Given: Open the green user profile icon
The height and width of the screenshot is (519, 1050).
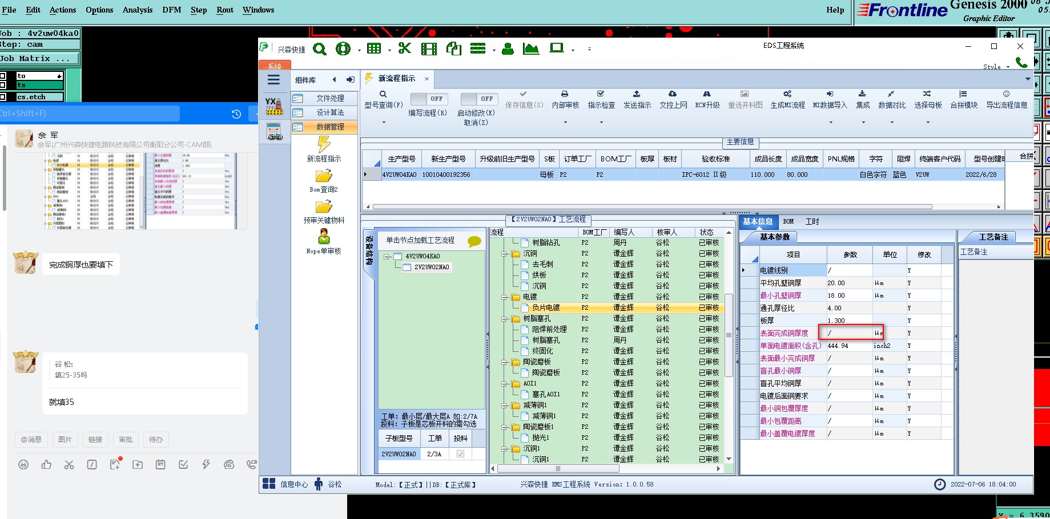Looking at the screenshot, I should (508, 49).
